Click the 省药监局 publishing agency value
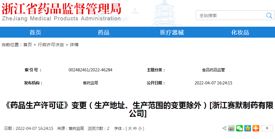275x139 pixels. [90, 83]
